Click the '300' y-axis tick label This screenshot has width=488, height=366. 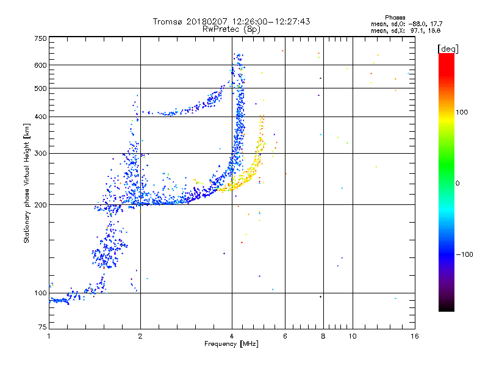tap(40, 153)
